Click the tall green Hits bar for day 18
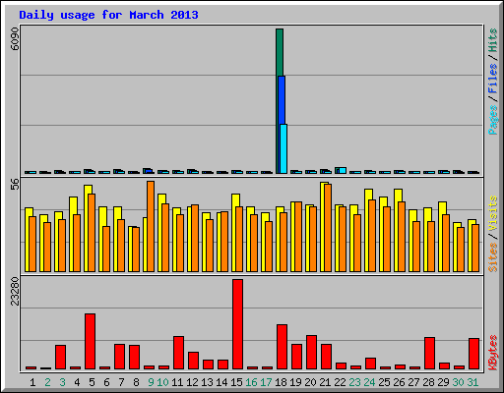The width and height of the screenshot is (504, 393). [280, 52]
